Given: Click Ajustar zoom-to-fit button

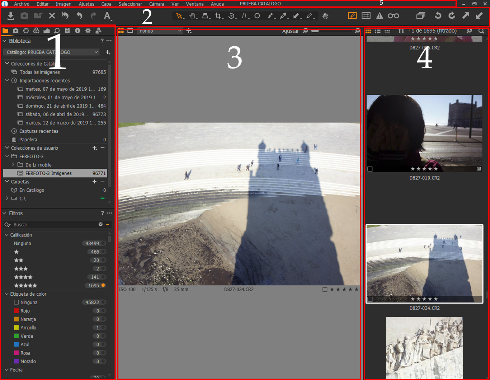Looking at the screenshot, I should click(x=290, y=31).
